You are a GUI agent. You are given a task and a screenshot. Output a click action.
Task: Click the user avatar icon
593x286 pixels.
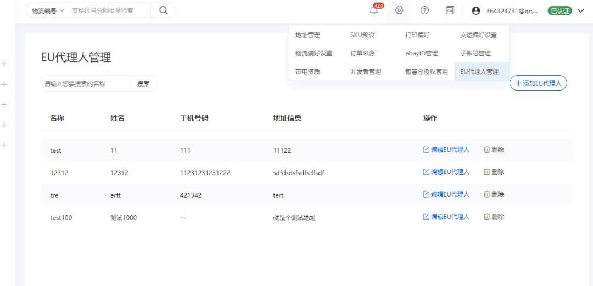click(476, 10)
